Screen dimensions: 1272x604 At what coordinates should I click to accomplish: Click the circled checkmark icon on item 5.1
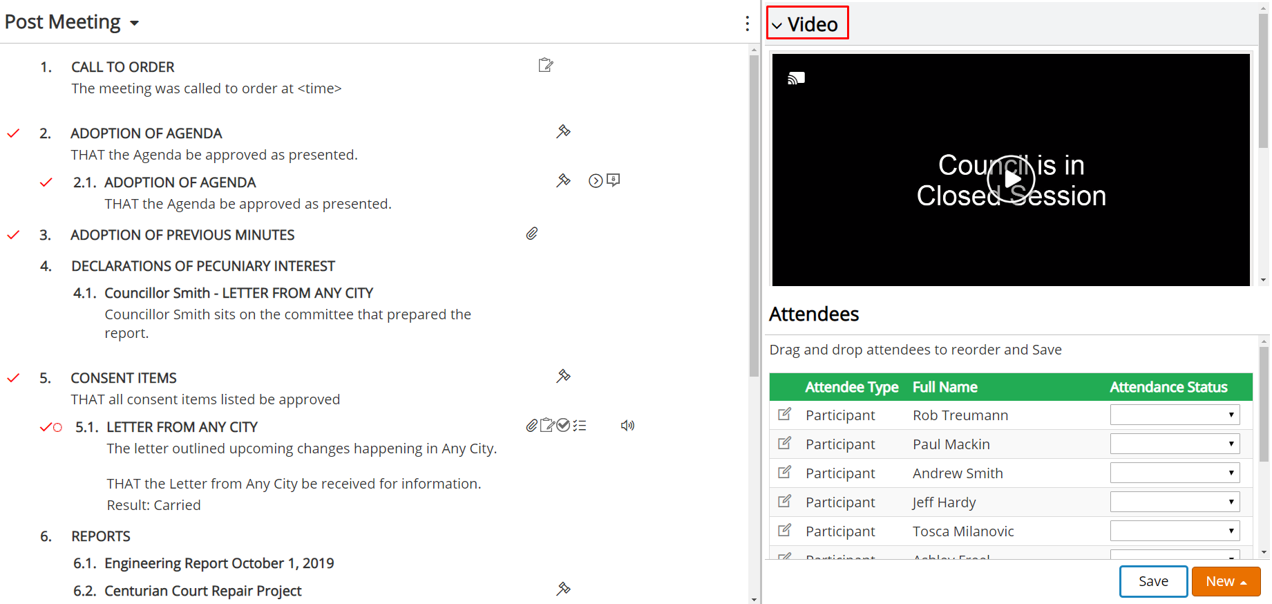tap(563, 425)
